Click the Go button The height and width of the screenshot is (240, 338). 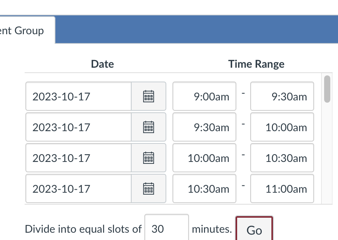[x=254, y=229]
